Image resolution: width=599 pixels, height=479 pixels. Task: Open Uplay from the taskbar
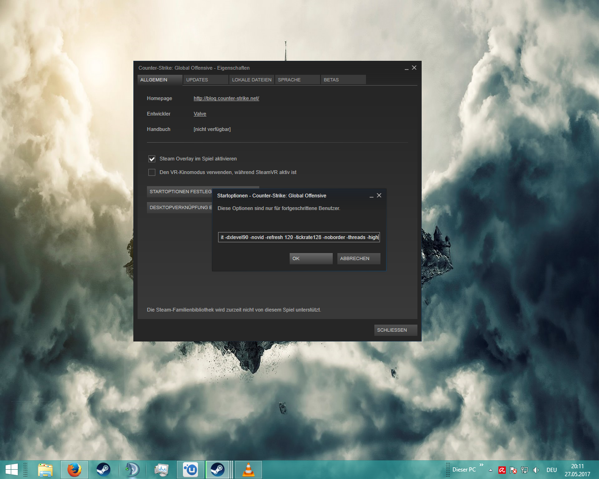tap(190, 470)
